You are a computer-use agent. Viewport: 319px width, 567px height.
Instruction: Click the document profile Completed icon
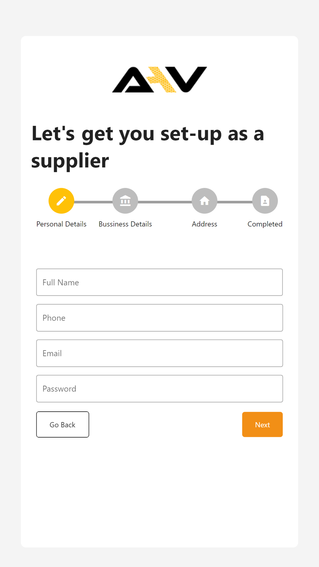tap(265, 201)
